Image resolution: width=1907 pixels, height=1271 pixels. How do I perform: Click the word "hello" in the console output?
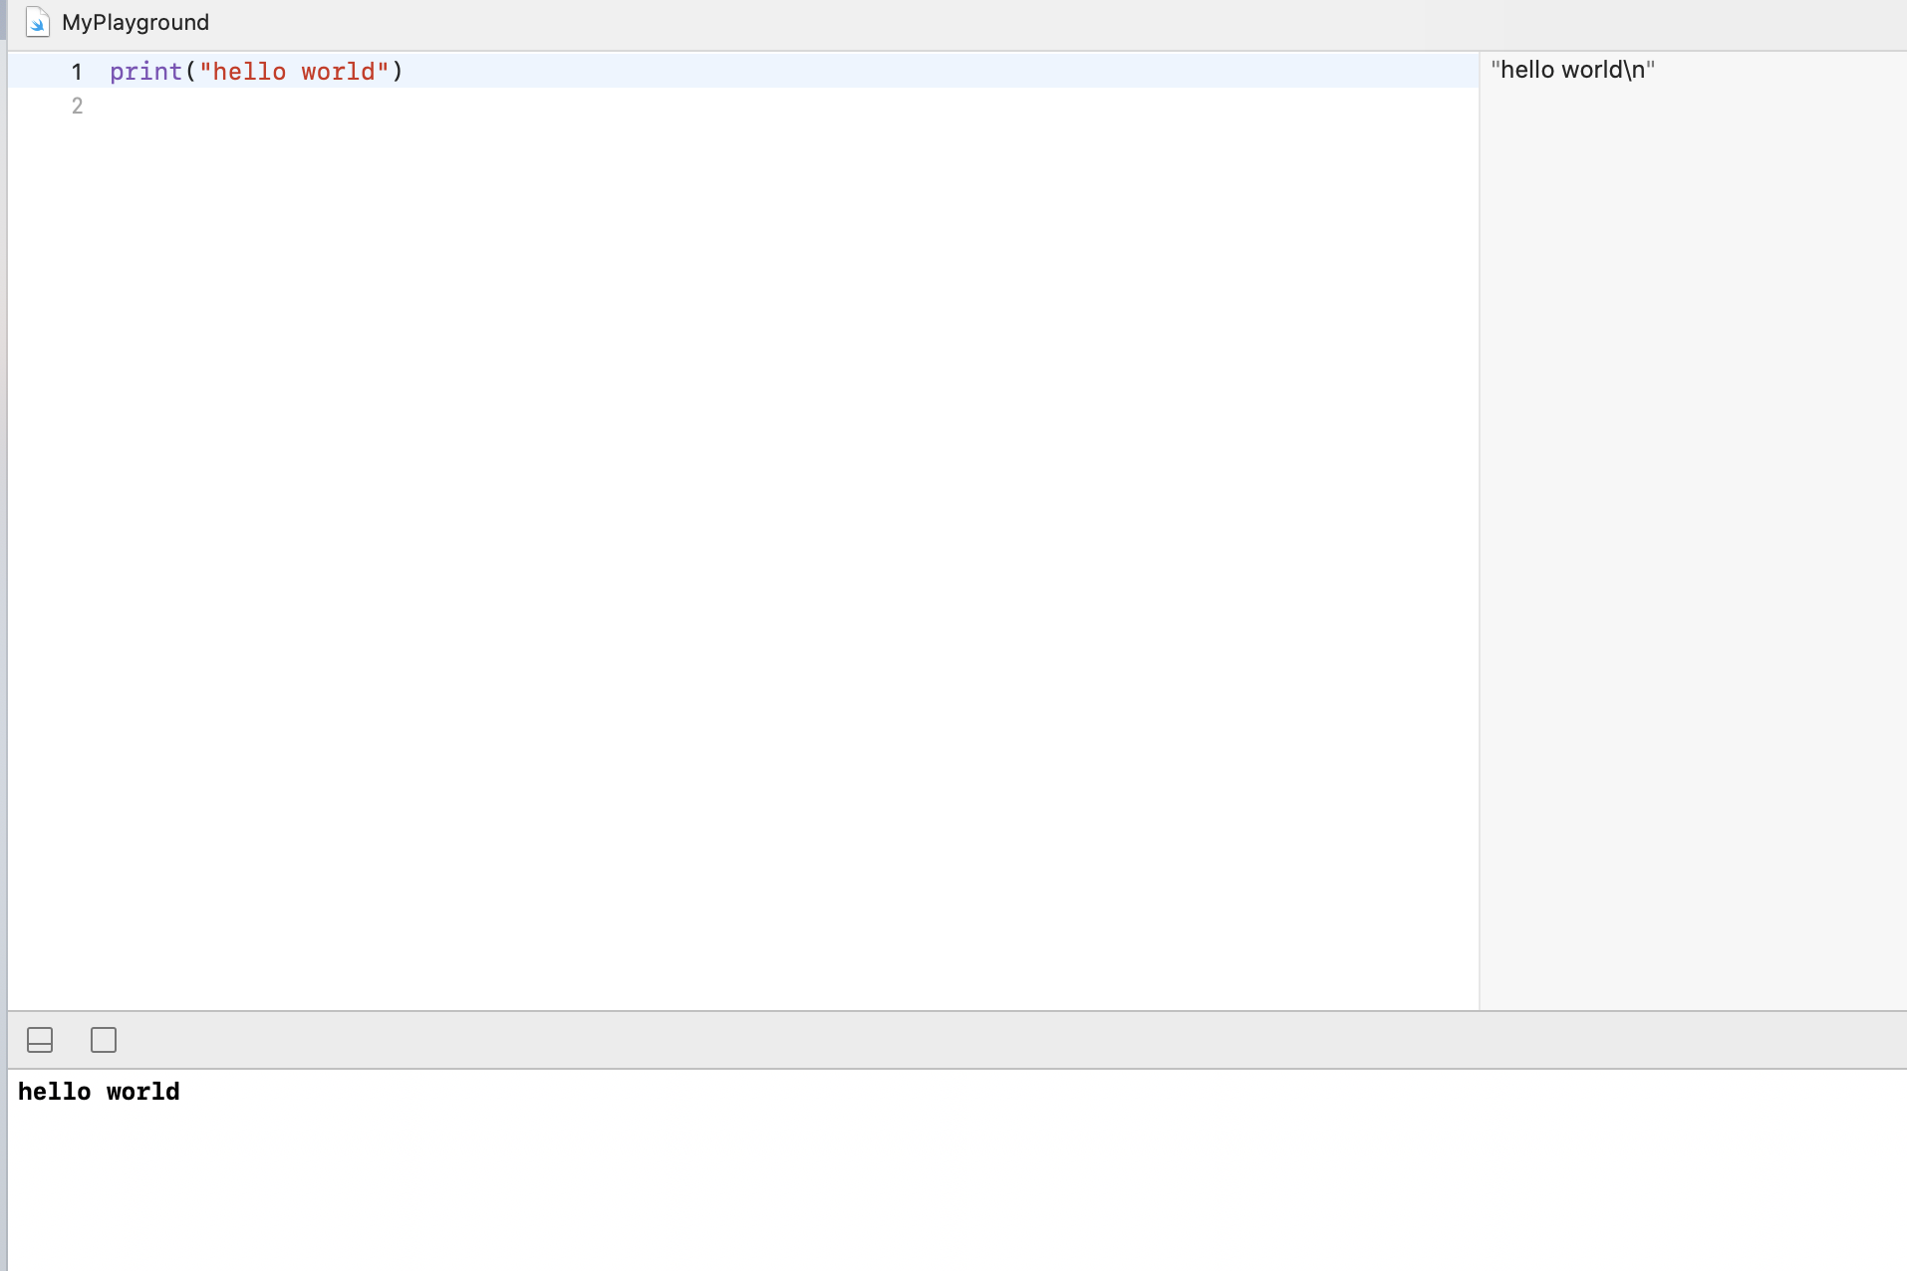tap(54, 1092)
